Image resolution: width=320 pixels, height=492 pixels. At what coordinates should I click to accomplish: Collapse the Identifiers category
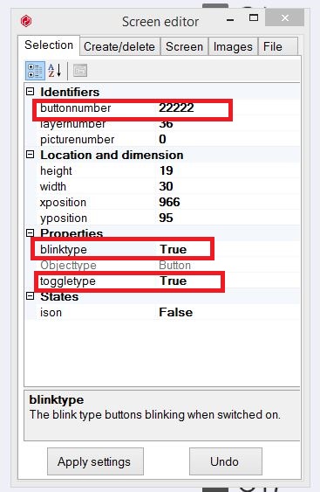30,92
